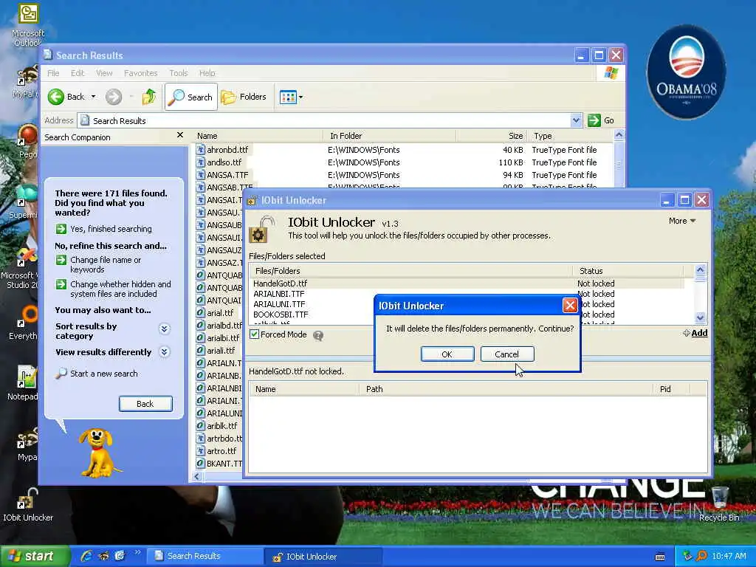Image resolution: width=756 pixels, height=567 pixels.
Task: Click Back button in Search Companion
Action: 145,404
